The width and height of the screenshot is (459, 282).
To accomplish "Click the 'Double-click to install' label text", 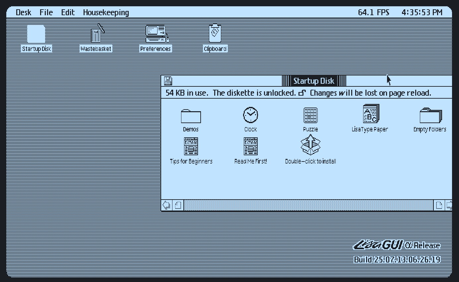I will click(x=310, y=162).
